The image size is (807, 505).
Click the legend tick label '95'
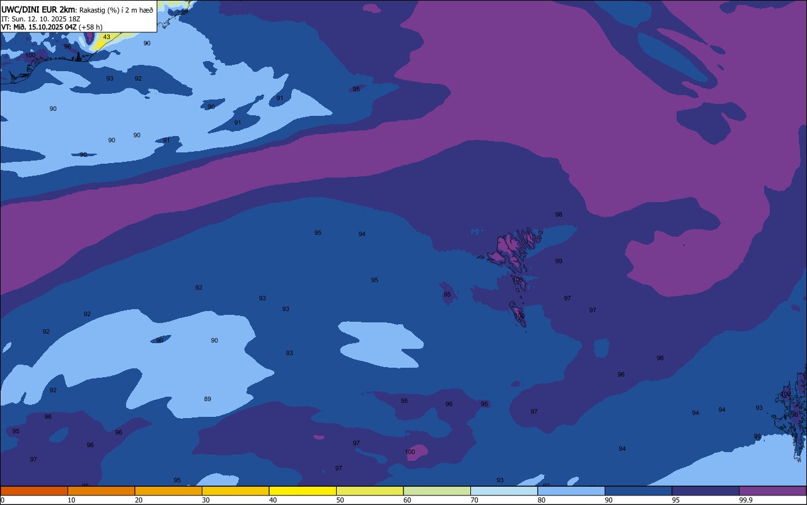676,500
